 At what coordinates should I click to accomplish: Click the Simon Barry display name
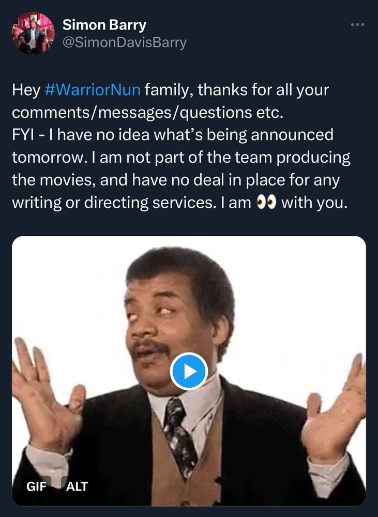click(x=104, y=25)
